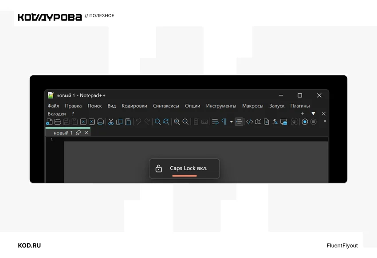The width and height of the screenshot is (377, 258).
Task: Paste from clipboard using toolbar icon
Action: tap(128, 122)
